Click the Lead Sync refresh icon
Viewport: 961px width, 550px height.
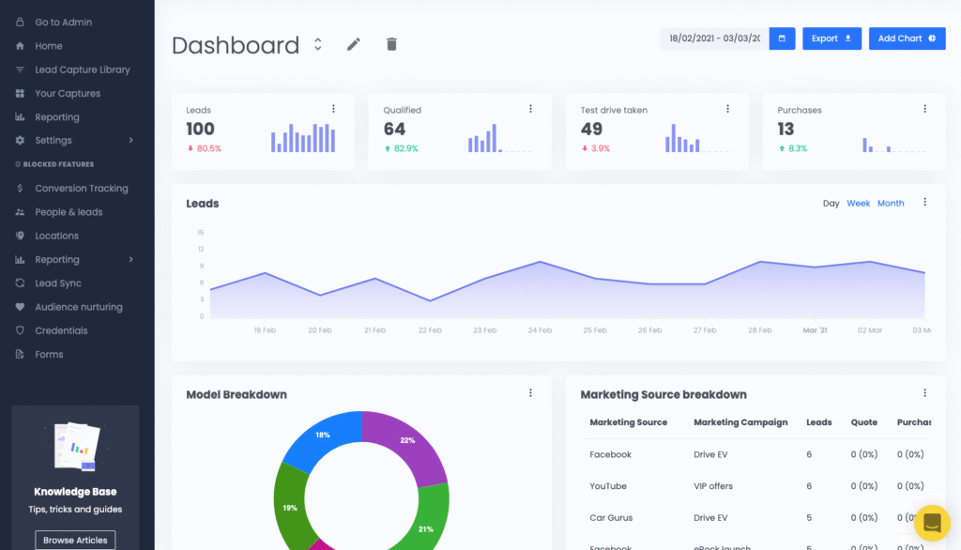[20, 283]
